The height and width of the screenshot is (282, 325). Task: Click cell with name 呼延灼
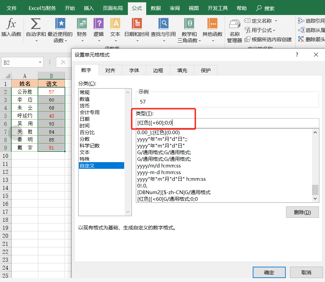pos(25,116)
